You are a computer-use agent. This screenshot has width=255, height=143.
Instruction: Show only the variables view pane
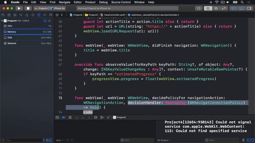click(249, 140)
